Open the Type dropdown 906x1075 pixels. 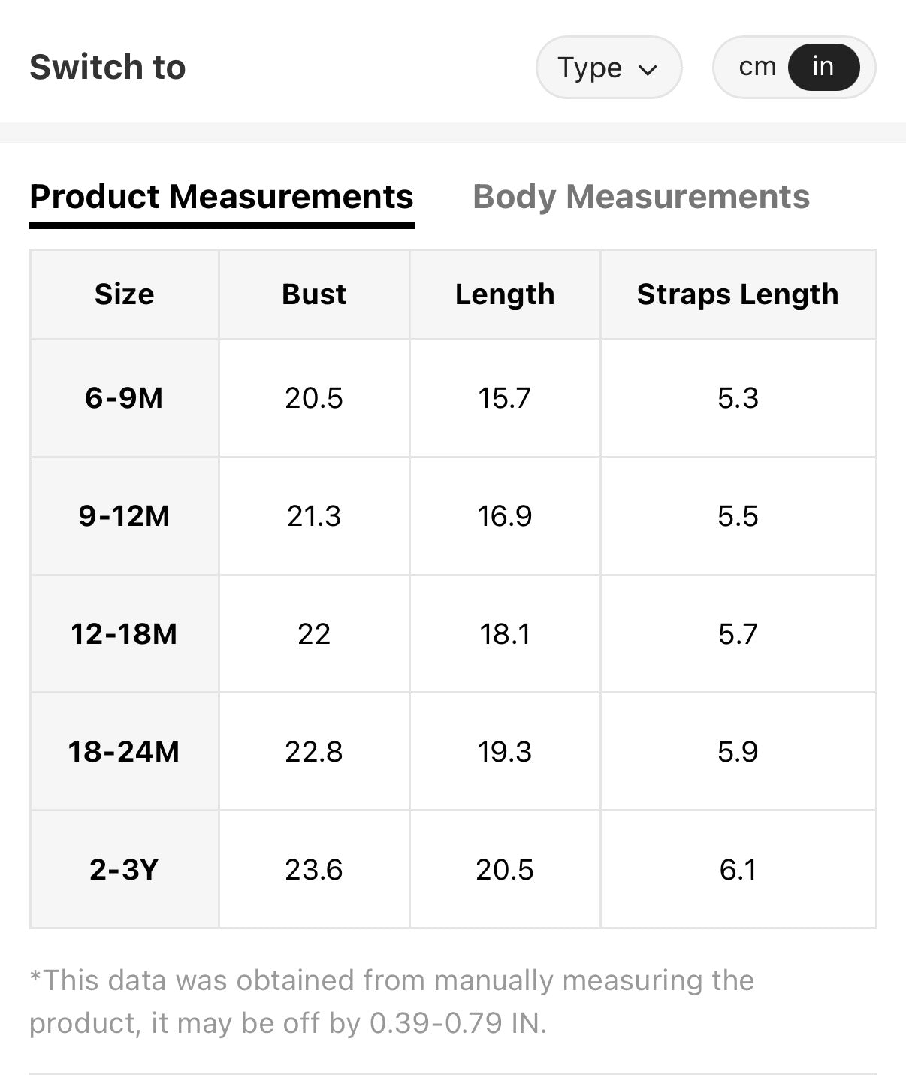(608, 68)
